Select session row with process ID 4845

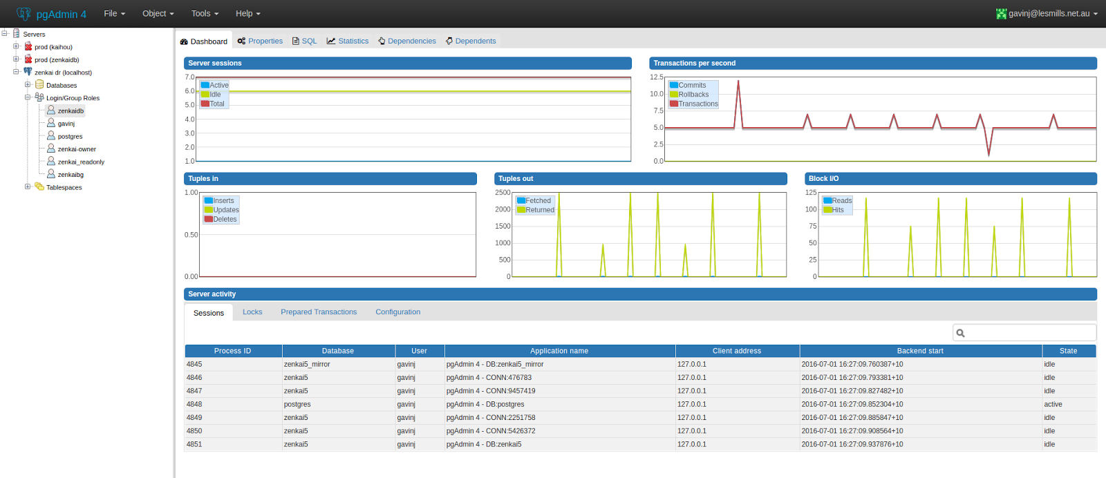click(x=641, y=364)
